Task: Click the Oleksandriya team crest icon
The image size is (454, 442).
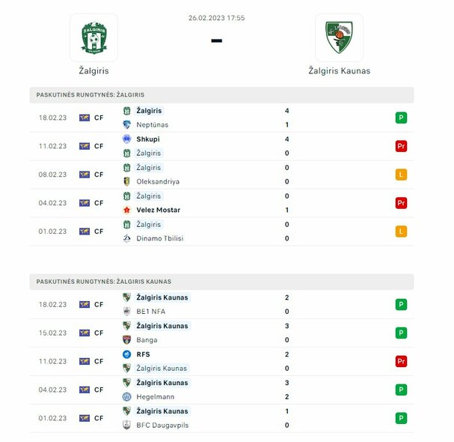Action: 127,181
